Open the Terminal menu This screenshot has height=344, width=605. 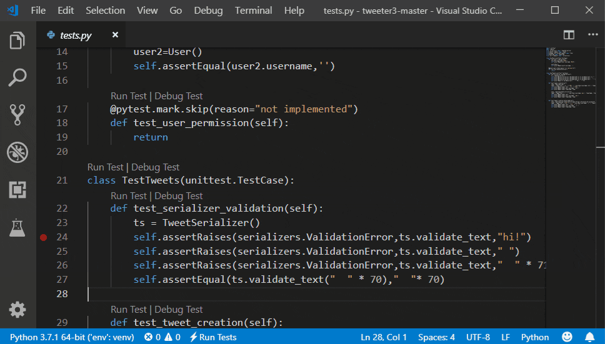click(253, 11)
